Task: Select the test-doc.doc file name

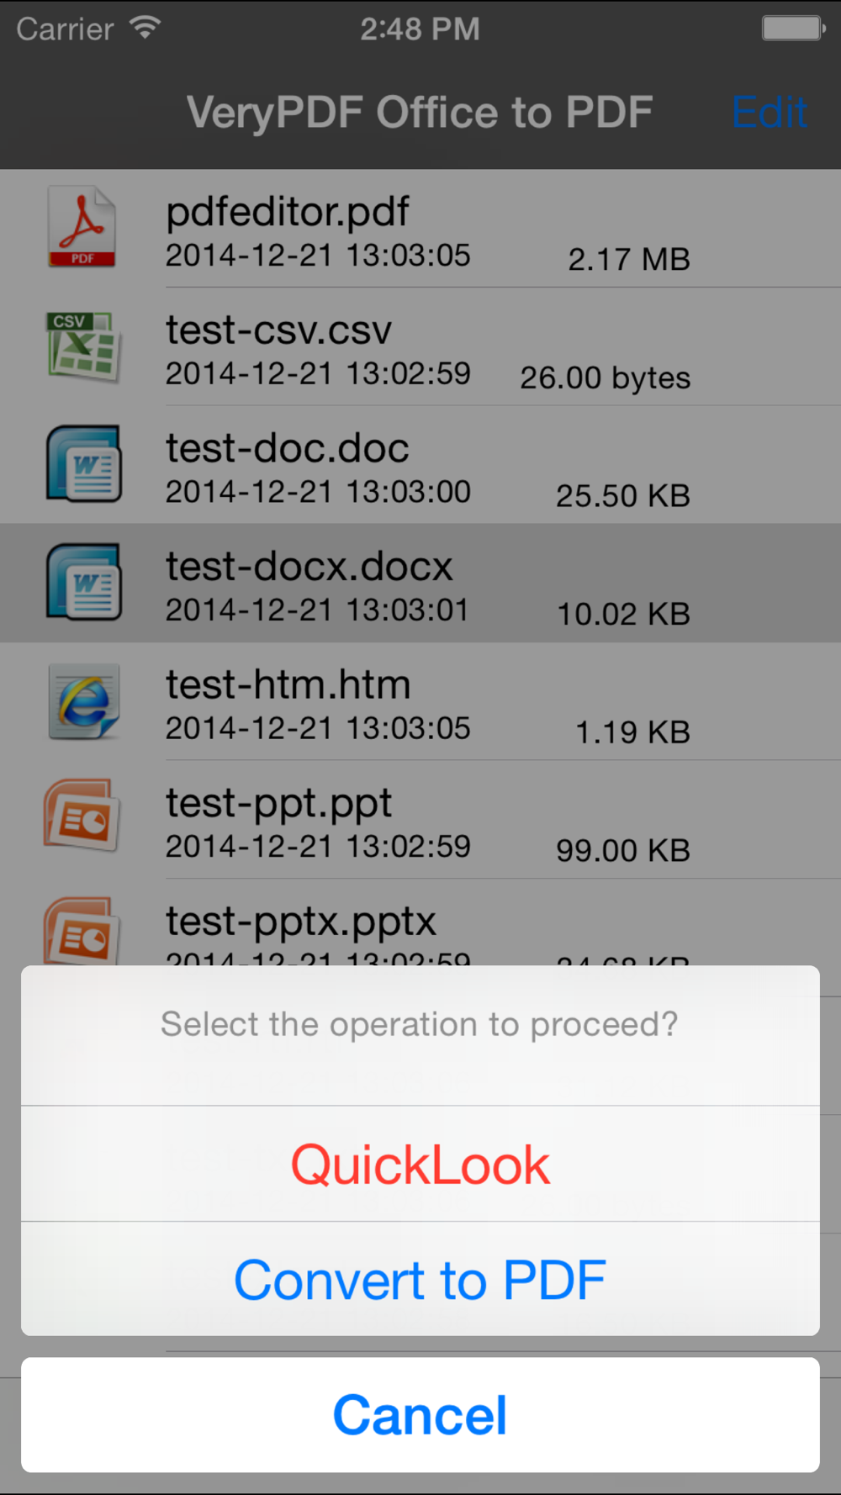Action: coord(288,448)
